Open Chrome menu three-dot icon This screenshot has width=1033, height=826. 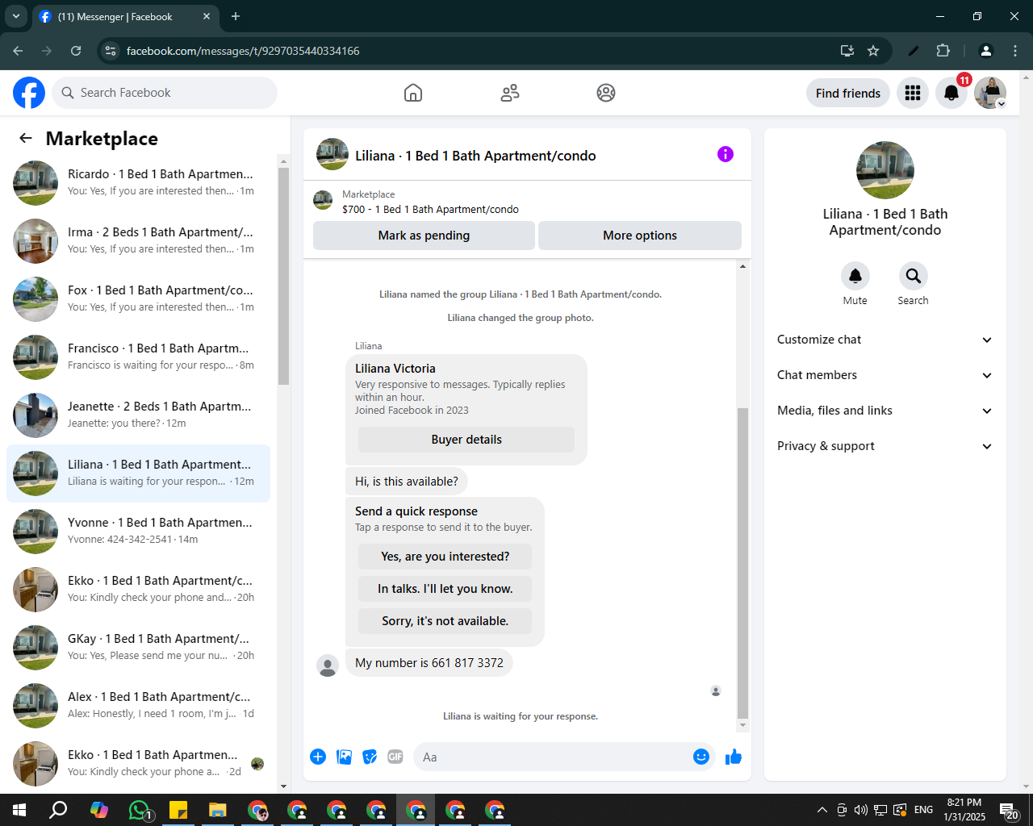(x=1015, y=51)
